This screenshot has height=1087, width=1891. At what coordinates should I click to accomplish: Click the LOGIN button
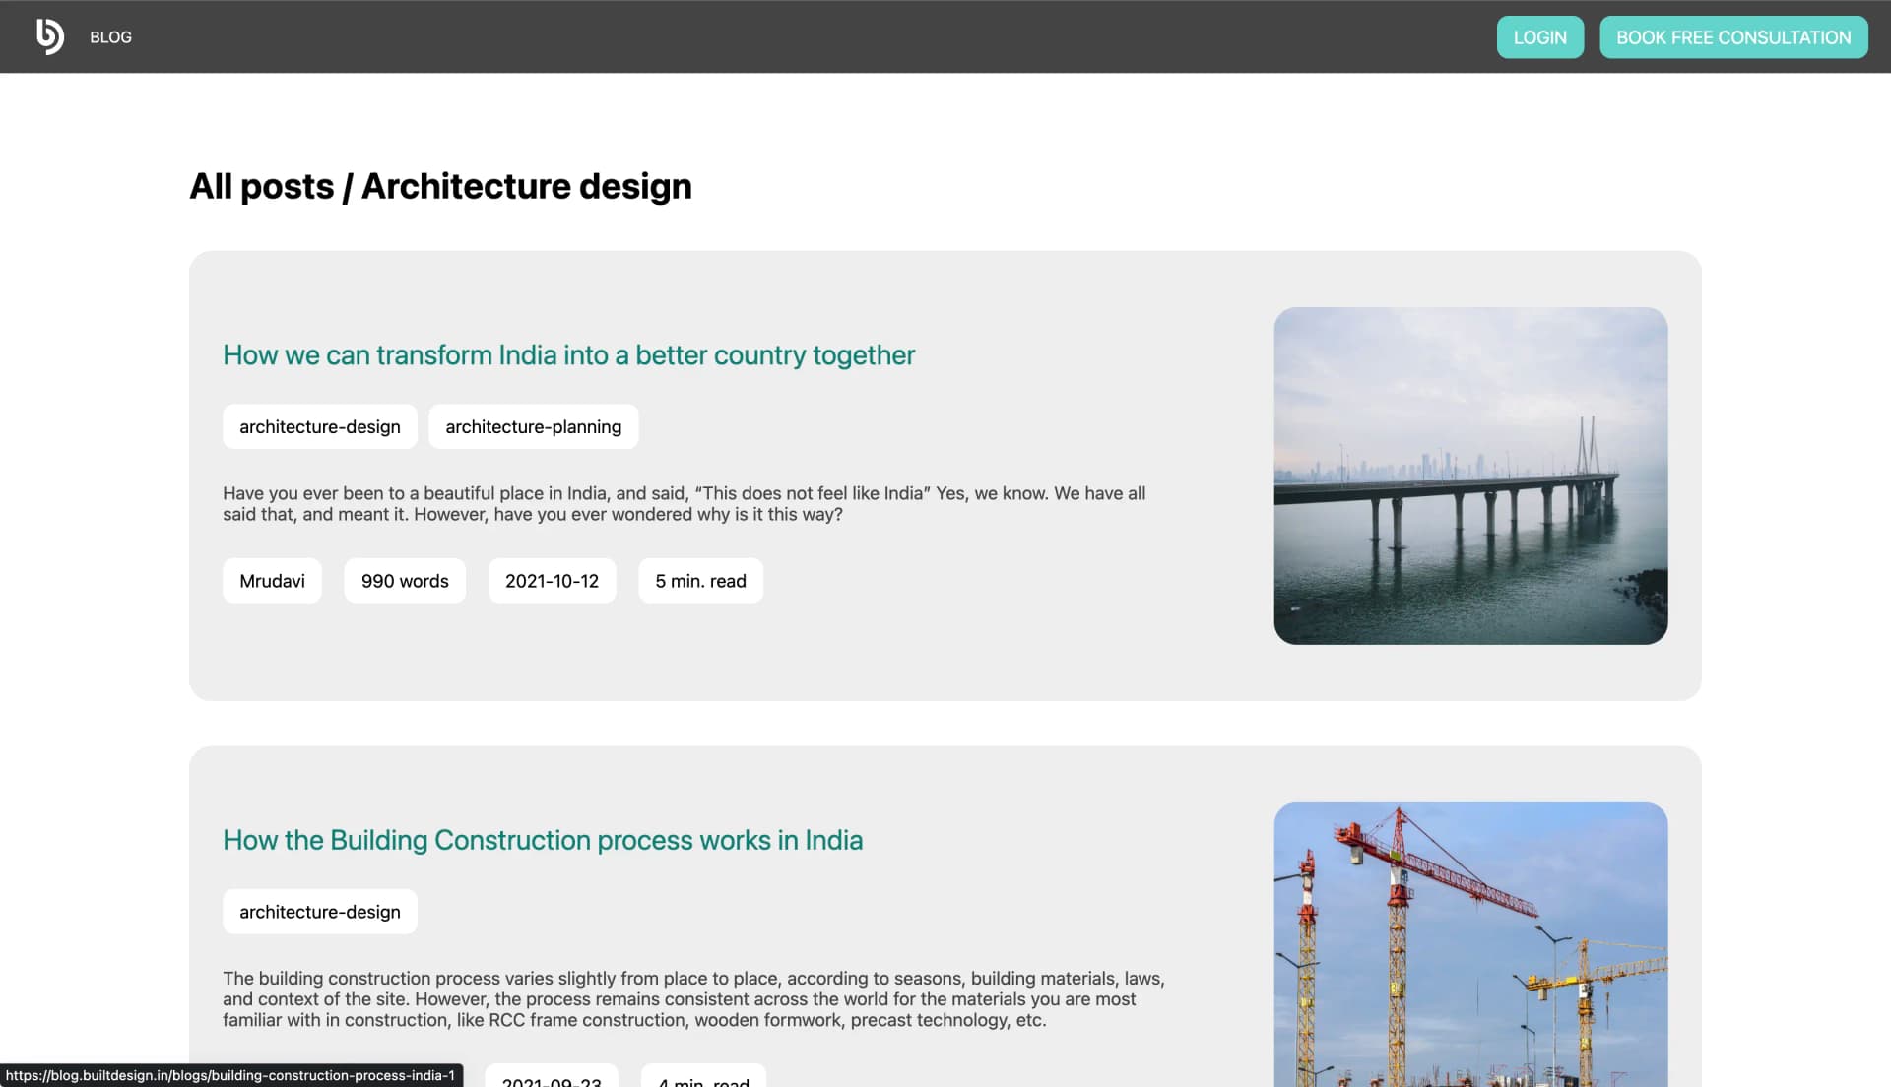click(x=1539, y=36)
